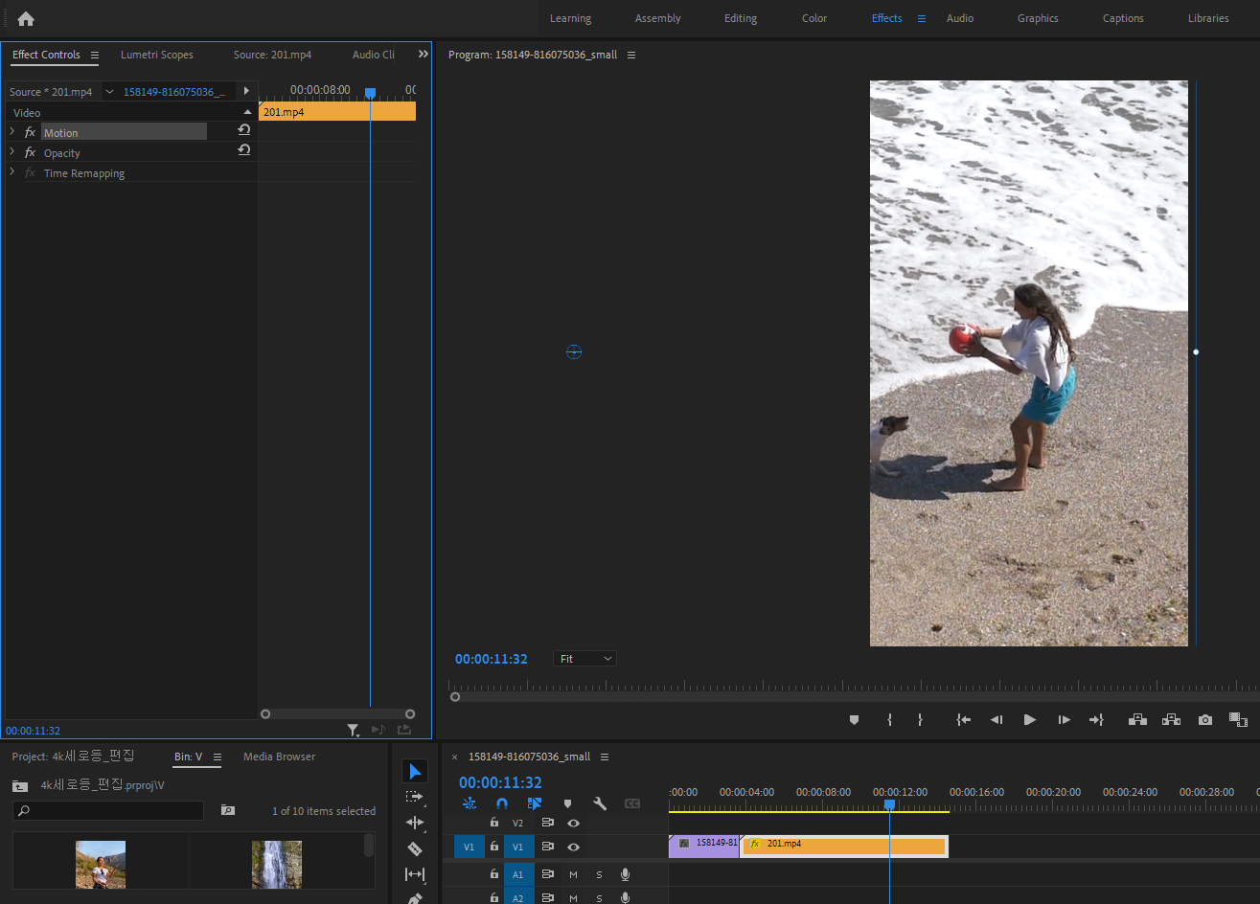Click timeline playhead timecode 00:00:11:32
Screen dimensions: 1260x904
pos(500,782)
